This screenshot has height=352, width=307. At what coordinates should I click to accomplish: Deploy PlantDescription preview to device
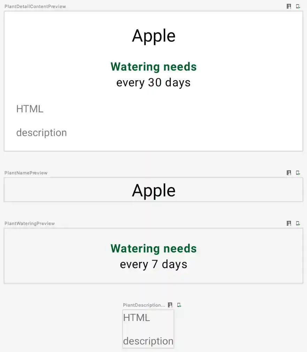coord(179,305)
